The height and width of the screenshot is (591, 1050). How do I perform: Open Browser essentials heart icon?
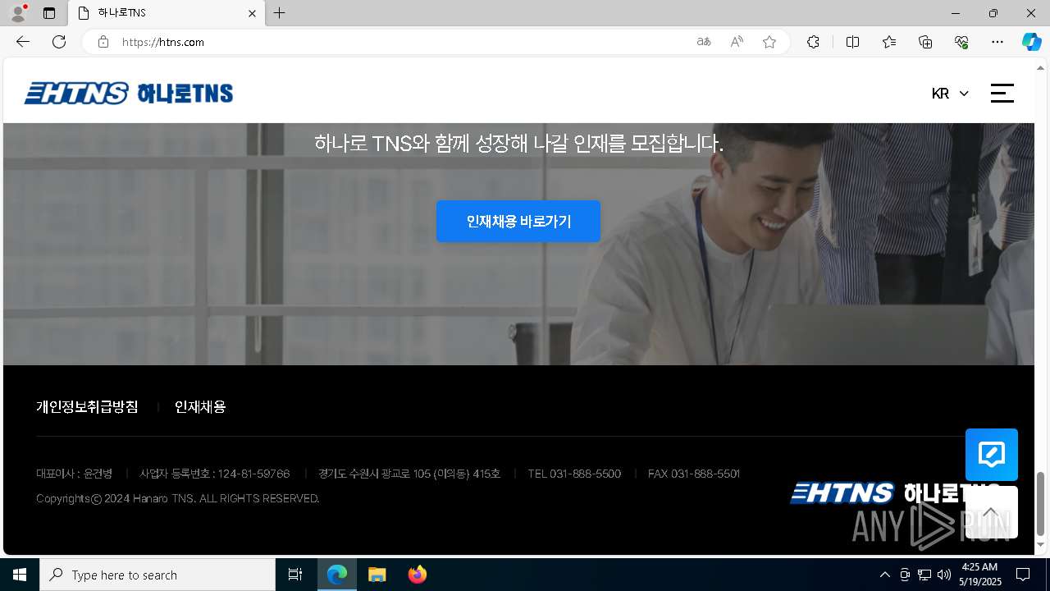click(x=961, y=42)
